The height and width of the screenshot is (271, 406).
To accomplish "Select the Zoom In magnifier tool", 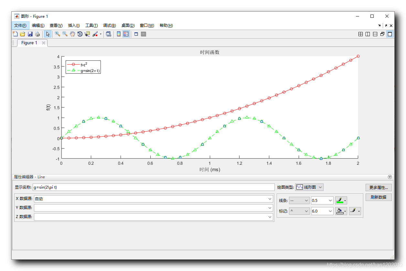I will pos(58,34).
